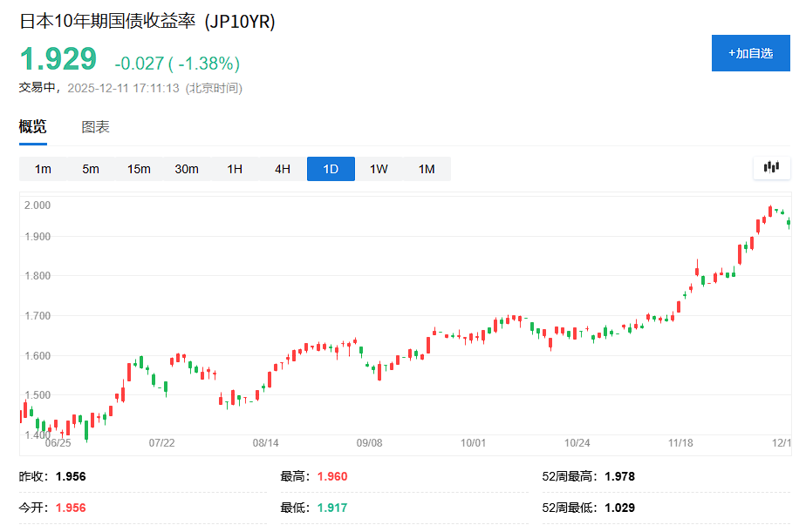Image resolution: width=806 pixels, height=525 pixels.
Task: Click the highlighted 1D timeframe
Action: [x=331, y=169]
